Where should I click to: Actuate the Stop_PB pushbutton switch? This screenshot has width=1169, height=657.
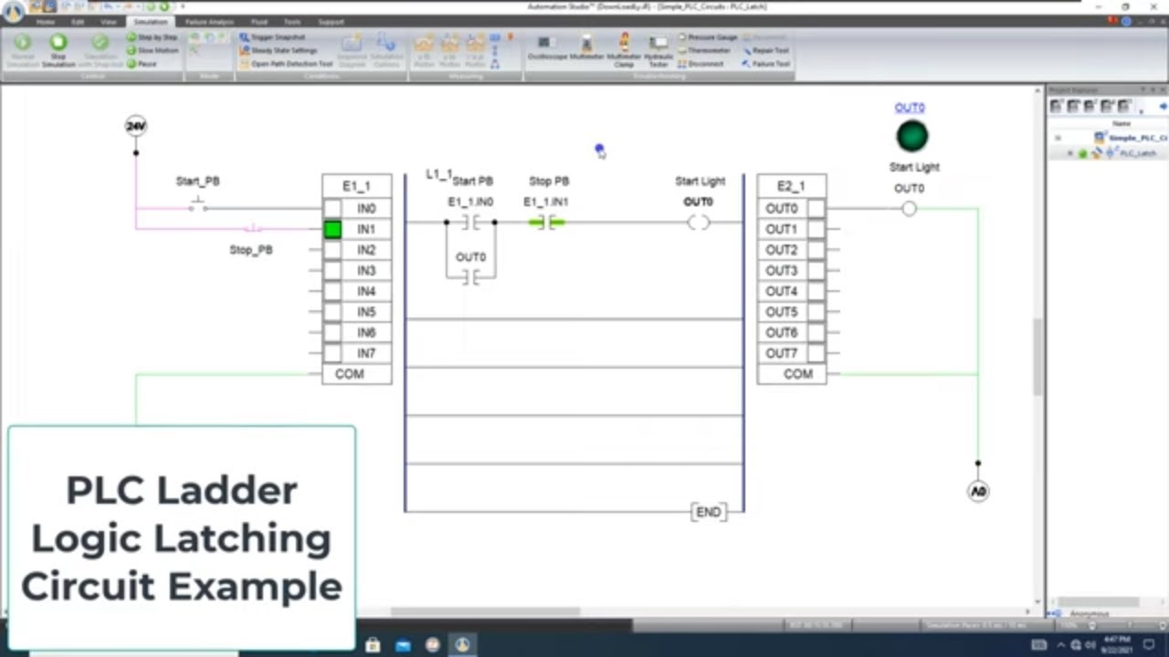[254, 228]
